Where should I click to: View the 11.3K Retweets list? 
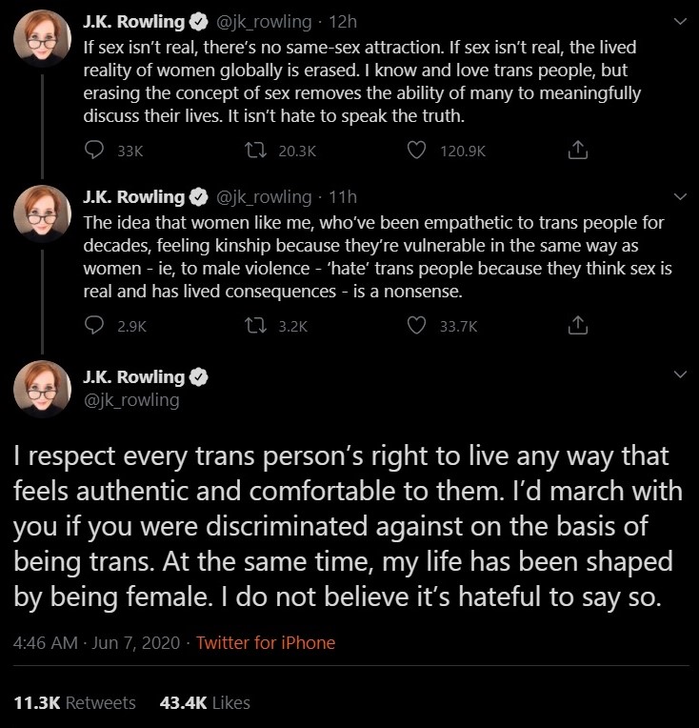75,702
